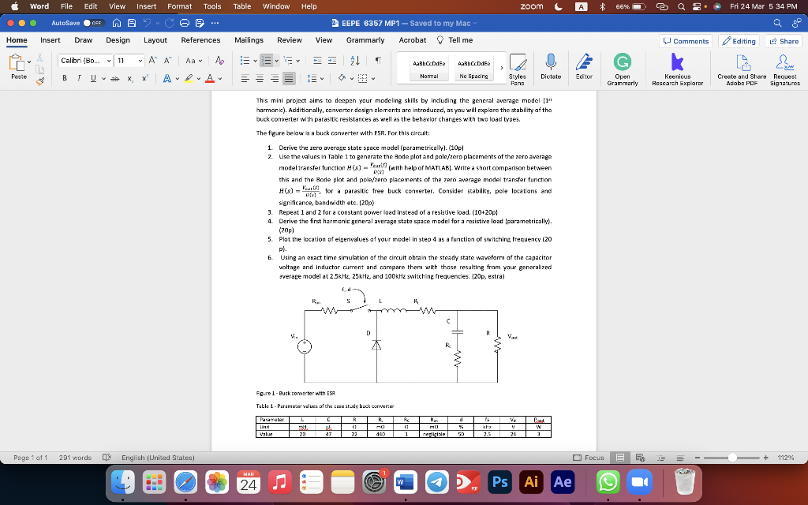Click Create and Share Adobe PDF
This screenshot has height=505, width=808.
click(x=743, y=63)
